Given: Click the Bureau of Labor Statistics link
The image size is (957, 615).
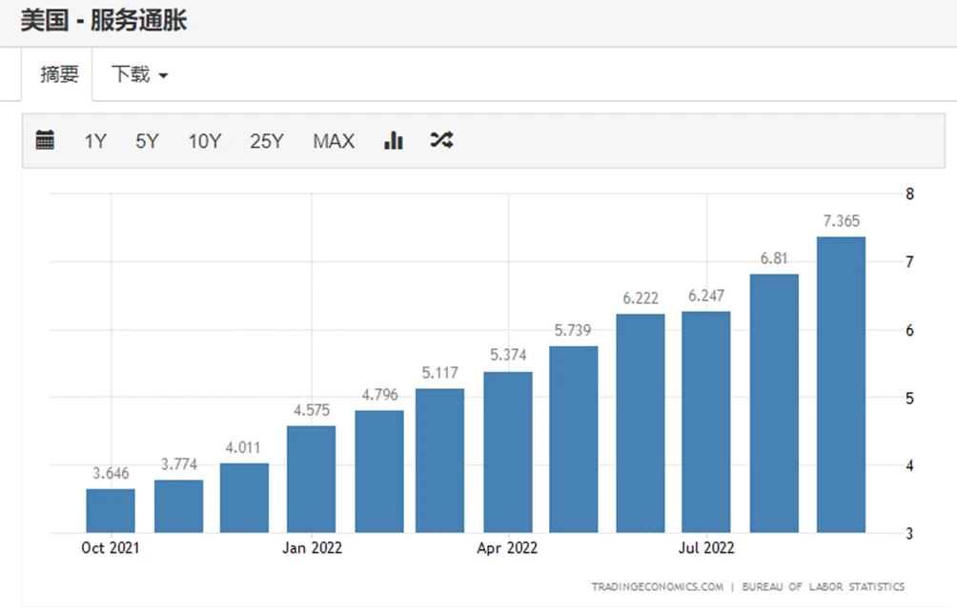Looking at the screenshot, I should [824, 586].
